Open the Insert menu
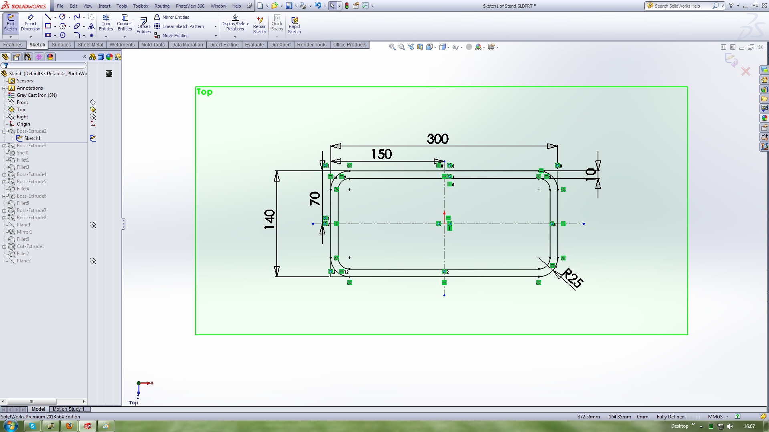The height and width of the screenshot is (432, 769). (105, 6)
